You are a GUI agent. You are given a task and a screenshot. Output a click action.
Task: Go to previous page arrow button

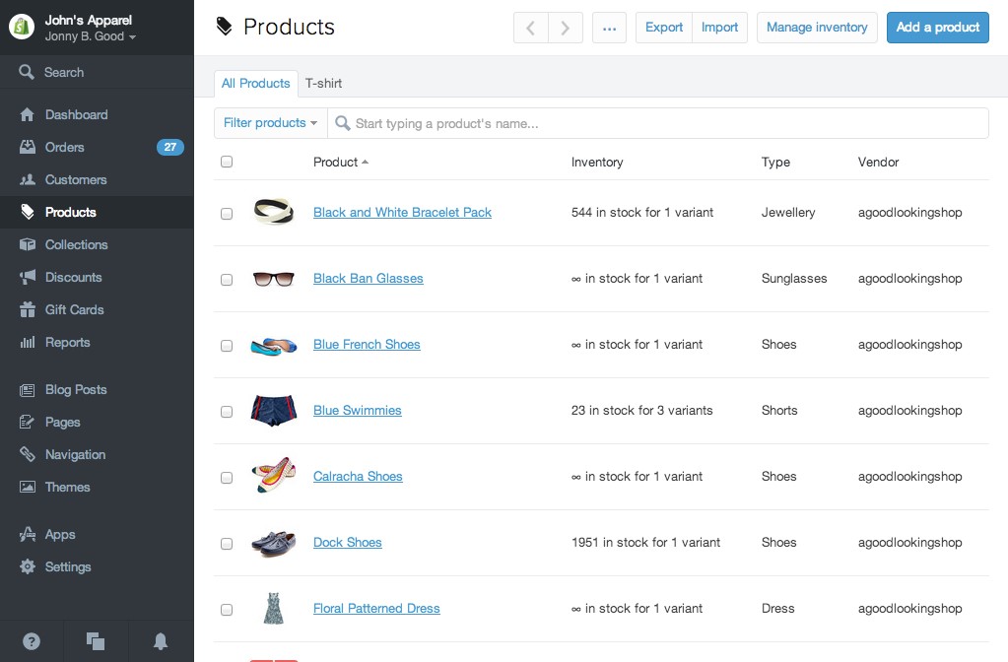531,28
